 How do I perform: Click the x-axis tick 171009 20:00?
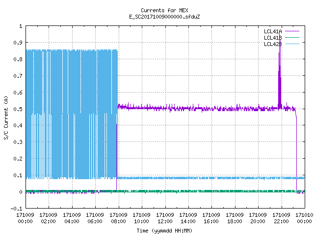click(x=258, y=218)
